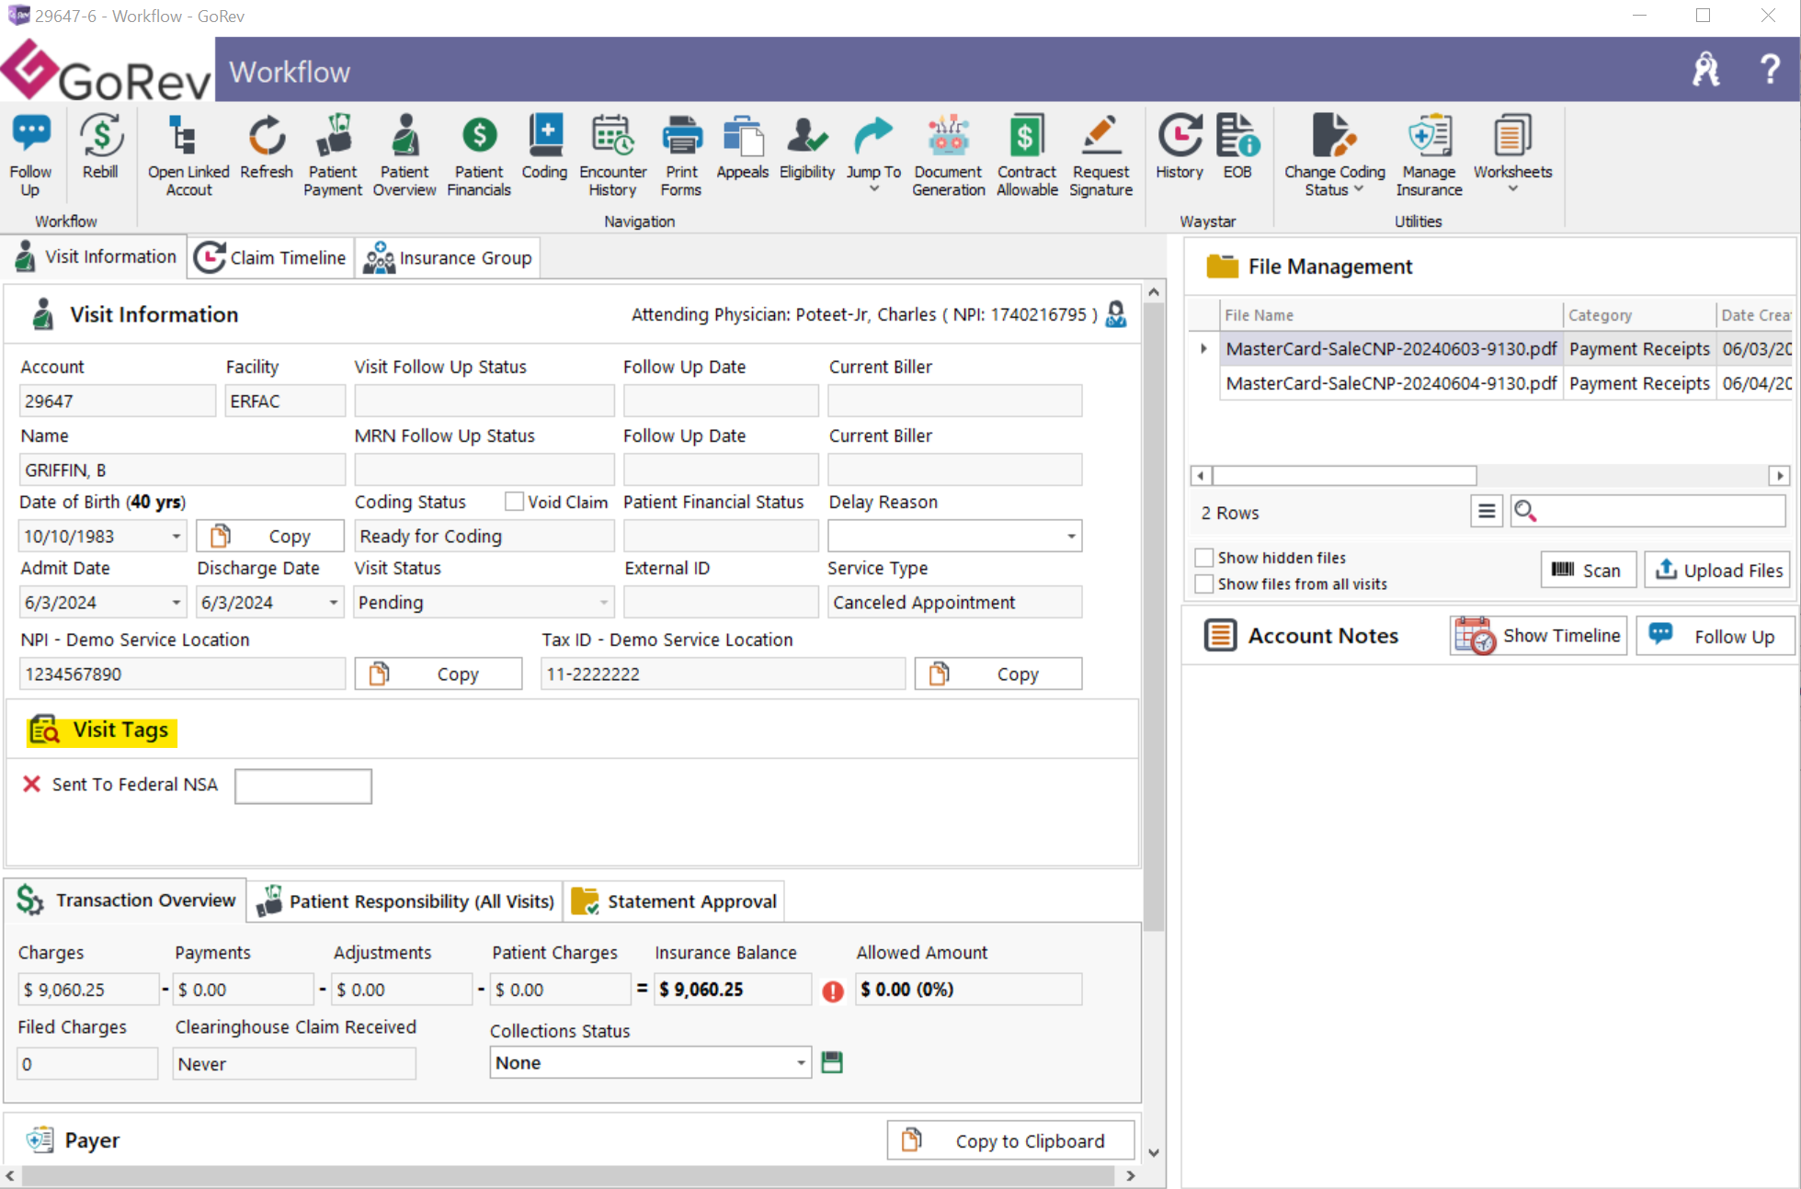Select the Rebill toolbar icon
1801x1189 pixels.
coord(100,147)
